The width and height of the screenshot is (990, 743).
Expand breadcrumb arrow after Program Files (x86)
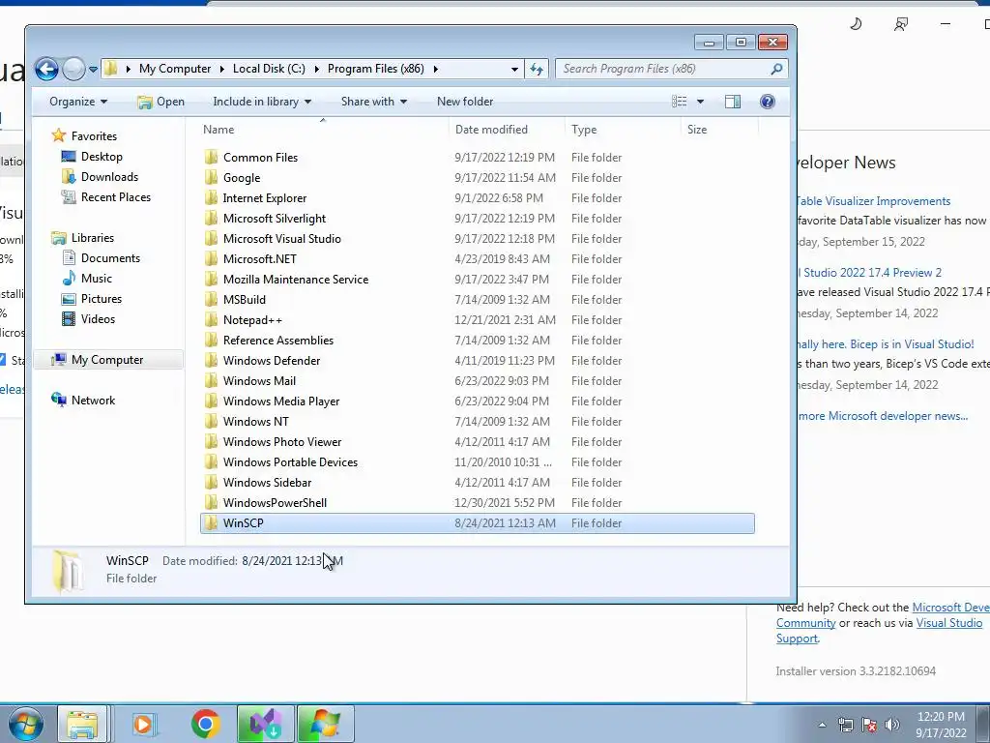[435, 69]
